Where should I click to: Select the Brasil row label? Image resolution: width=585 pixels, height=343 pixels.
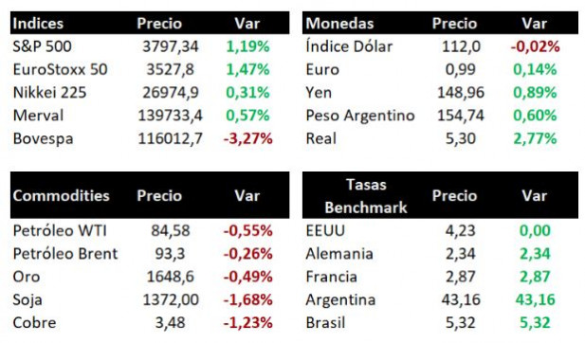(x=325, y=323)
